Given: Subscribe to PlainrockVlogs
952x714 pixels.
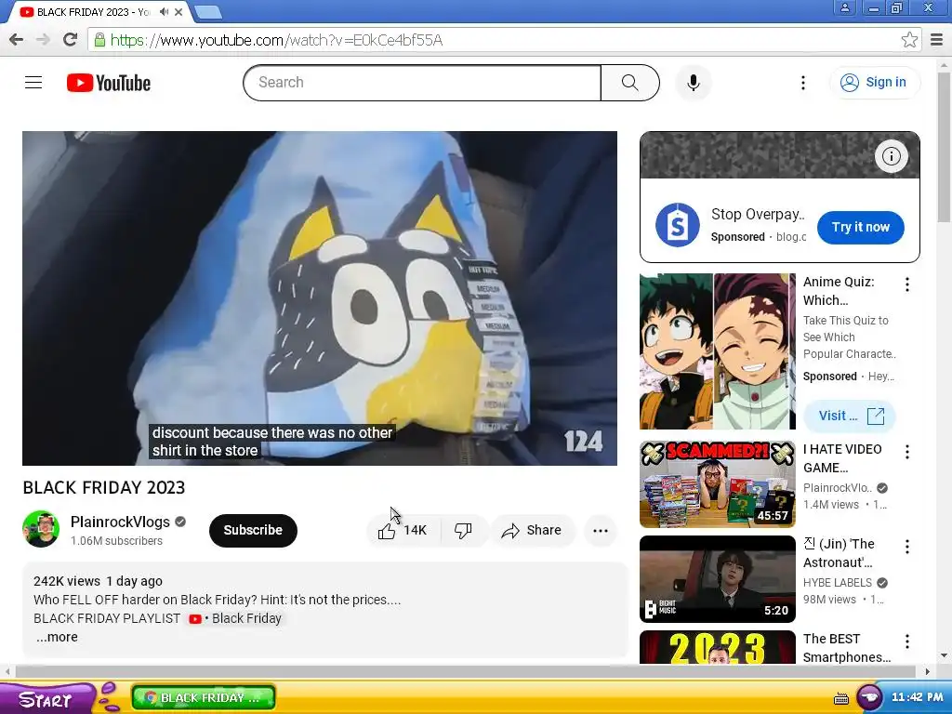Looking at the screenshot, I should tap(253, 530).
